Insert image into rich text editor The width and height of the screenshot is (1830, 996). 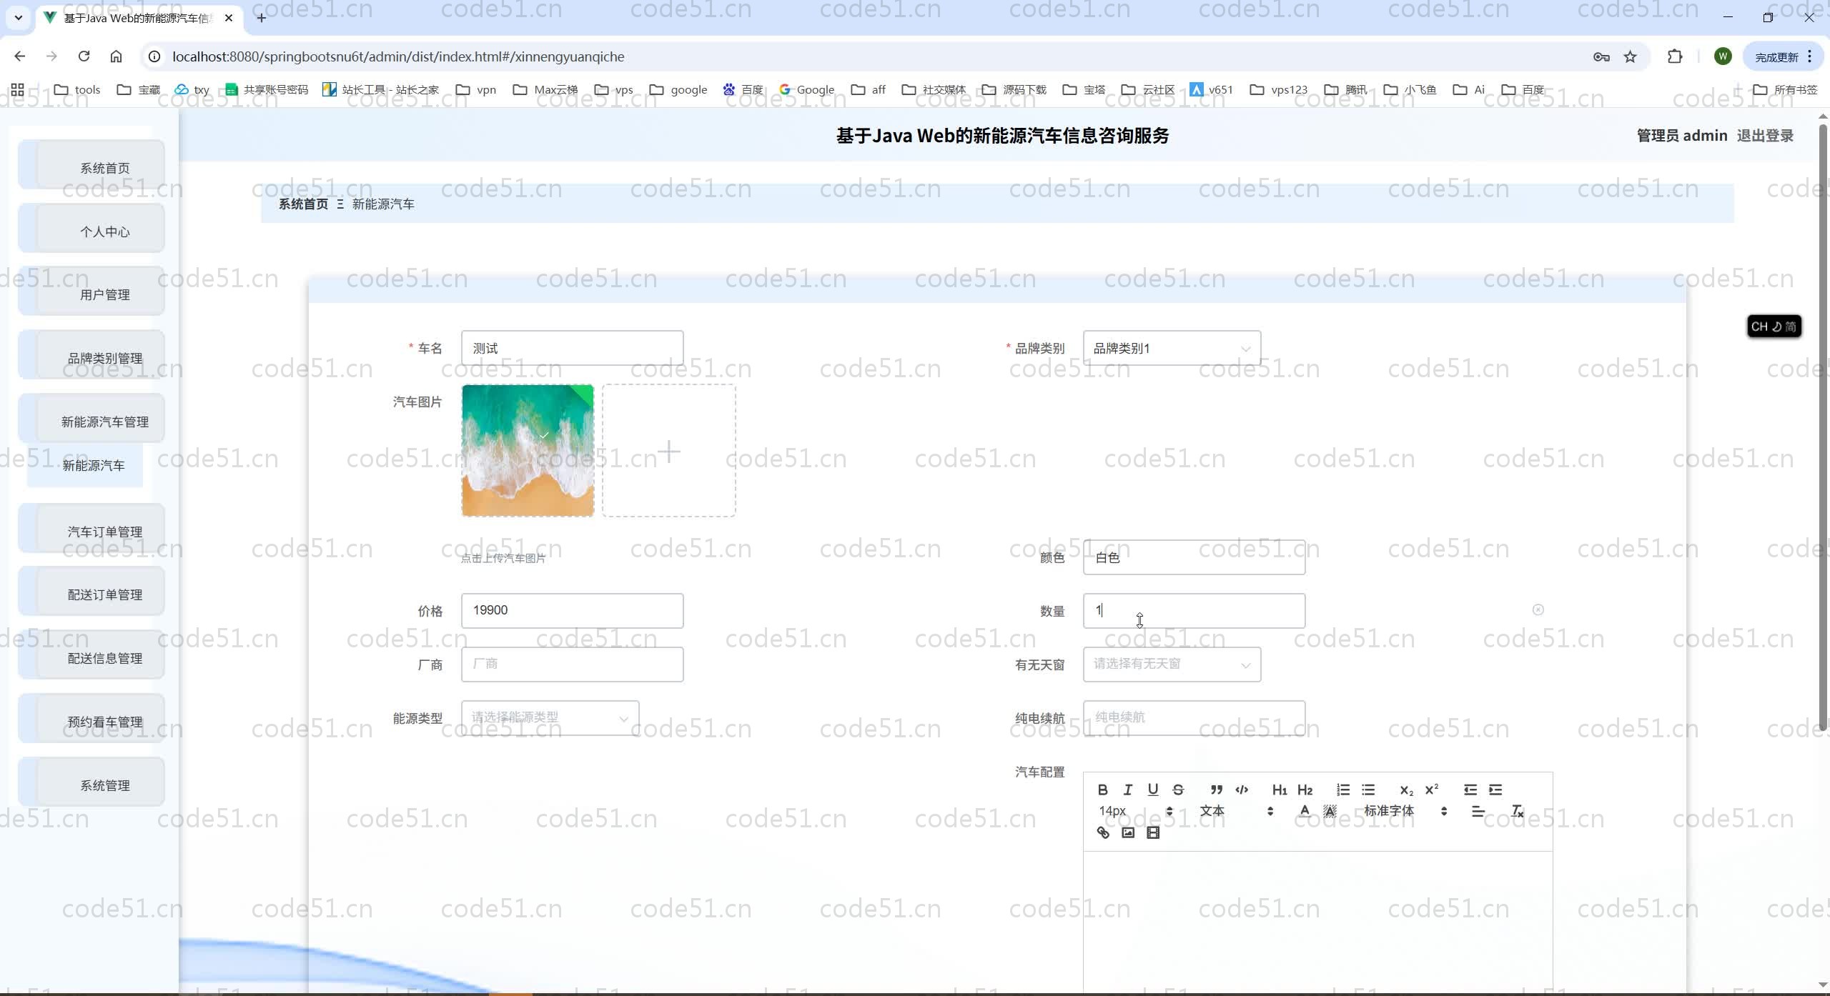pos(1127,832)
